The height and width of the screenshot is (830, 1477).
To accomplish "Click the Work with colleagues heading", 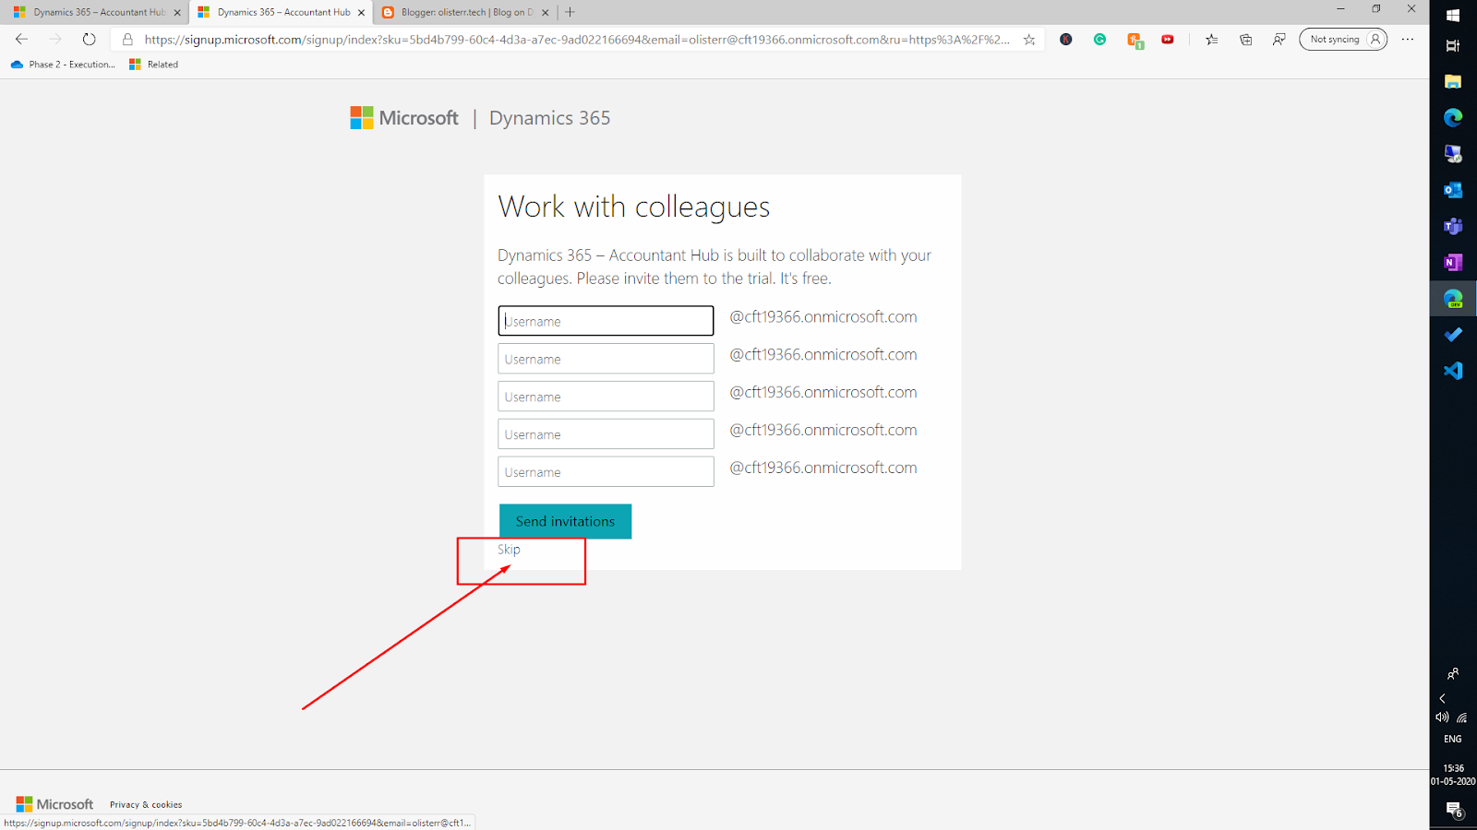I will 633,207.
